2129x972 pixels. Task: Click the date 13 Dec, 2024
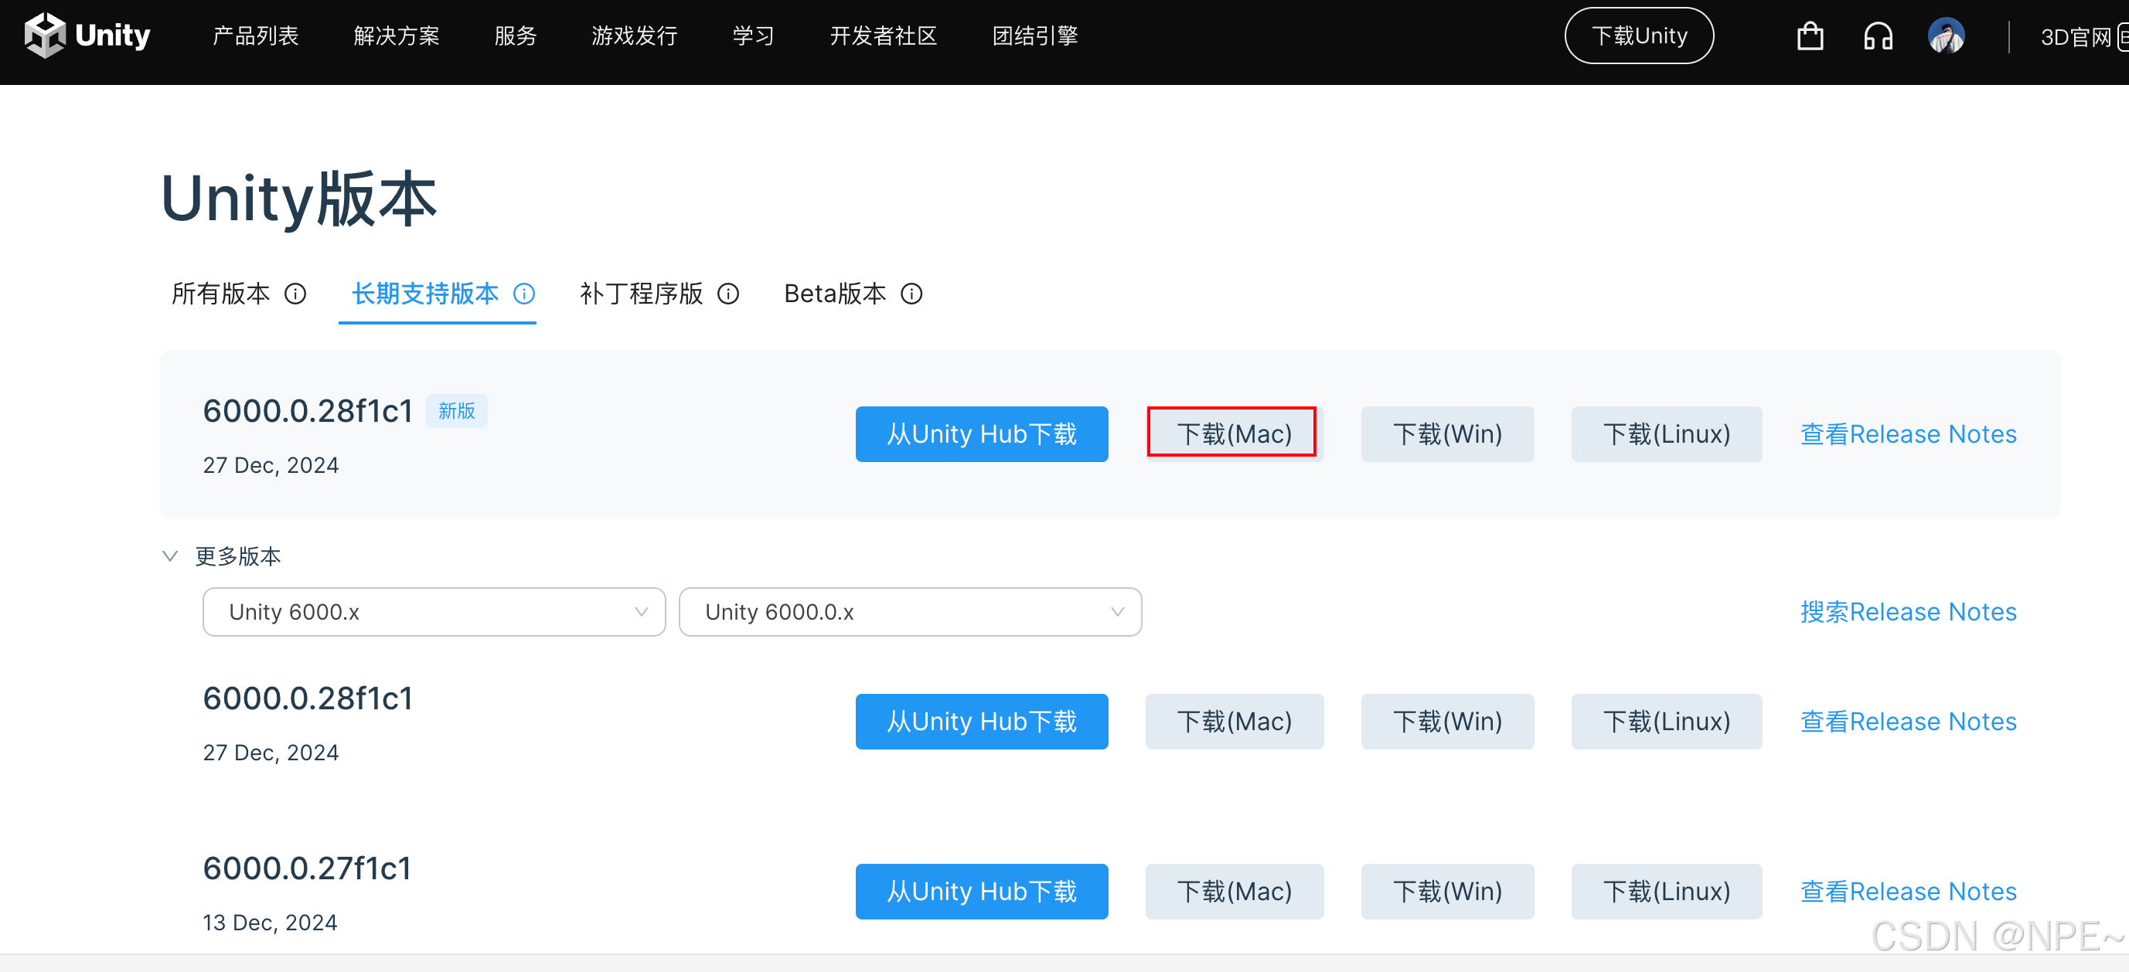pyautogui.click(x=271, y=923)
